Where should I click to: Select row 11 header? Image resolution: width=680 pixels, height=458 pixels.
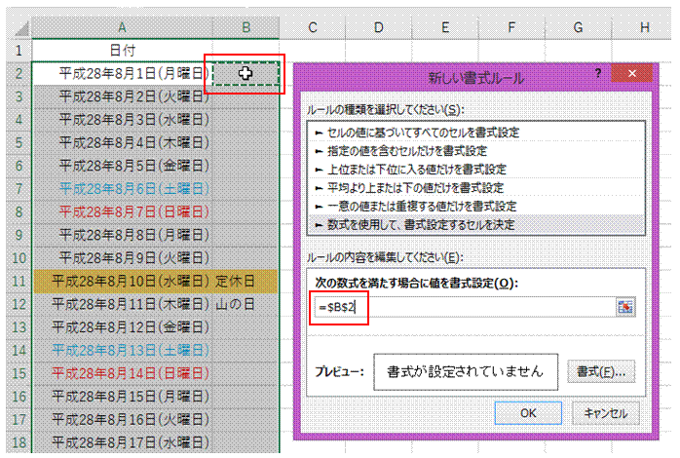(x=19, y=281)
